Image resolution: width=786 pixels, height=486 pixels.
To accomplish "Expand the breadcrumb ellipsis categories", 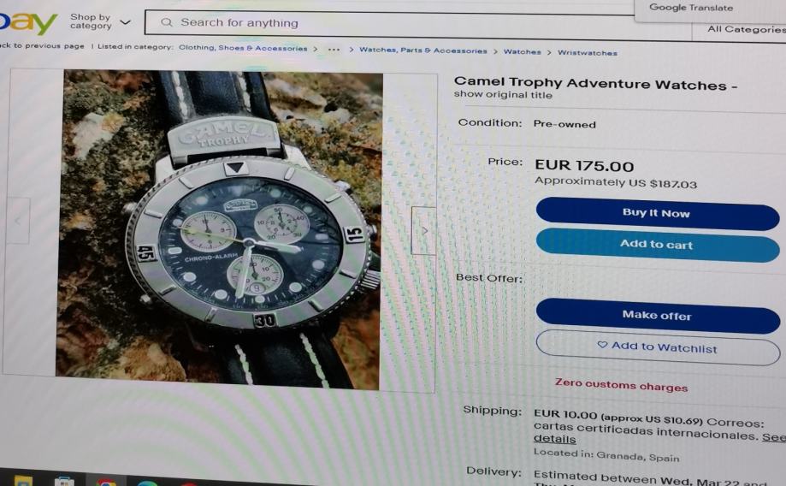I will (334, 49).
